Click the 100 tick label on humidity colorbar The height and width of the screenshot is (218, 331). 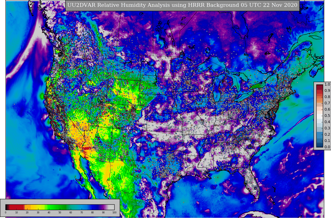[114, 213]
